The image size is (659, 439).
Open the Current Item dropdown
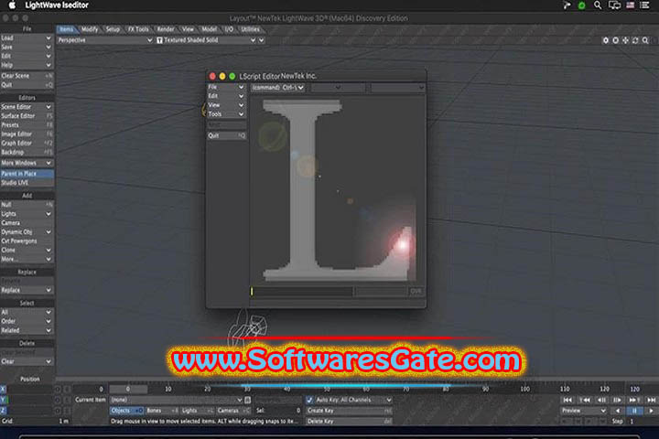point(176,400)
